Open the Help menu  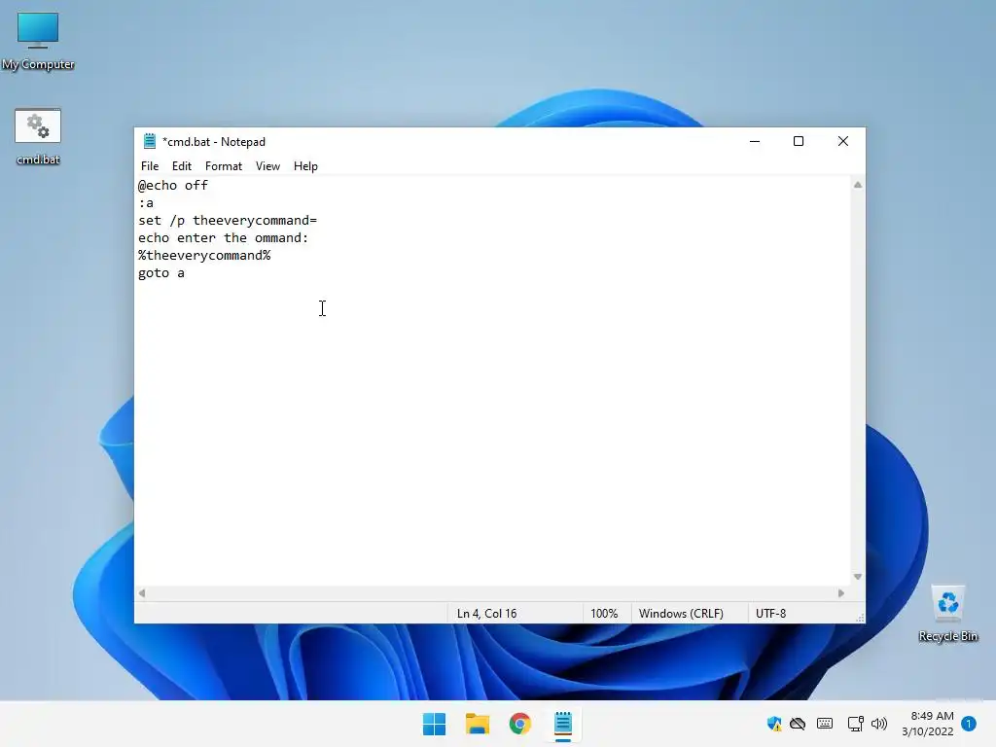[x=305, y=165]
